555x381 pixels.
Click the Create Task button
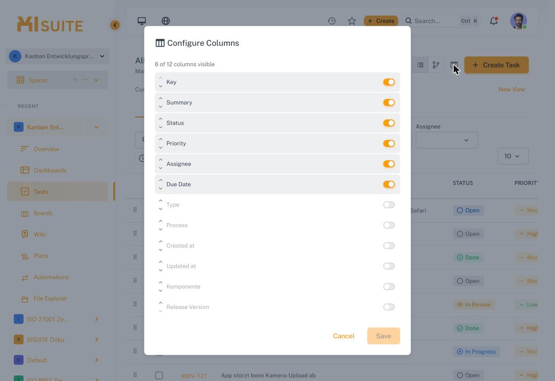(496, 65)
